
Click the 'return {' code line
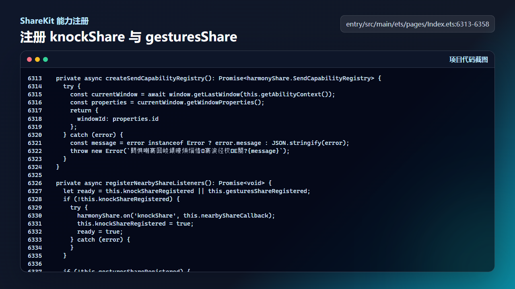coord(84,110)
